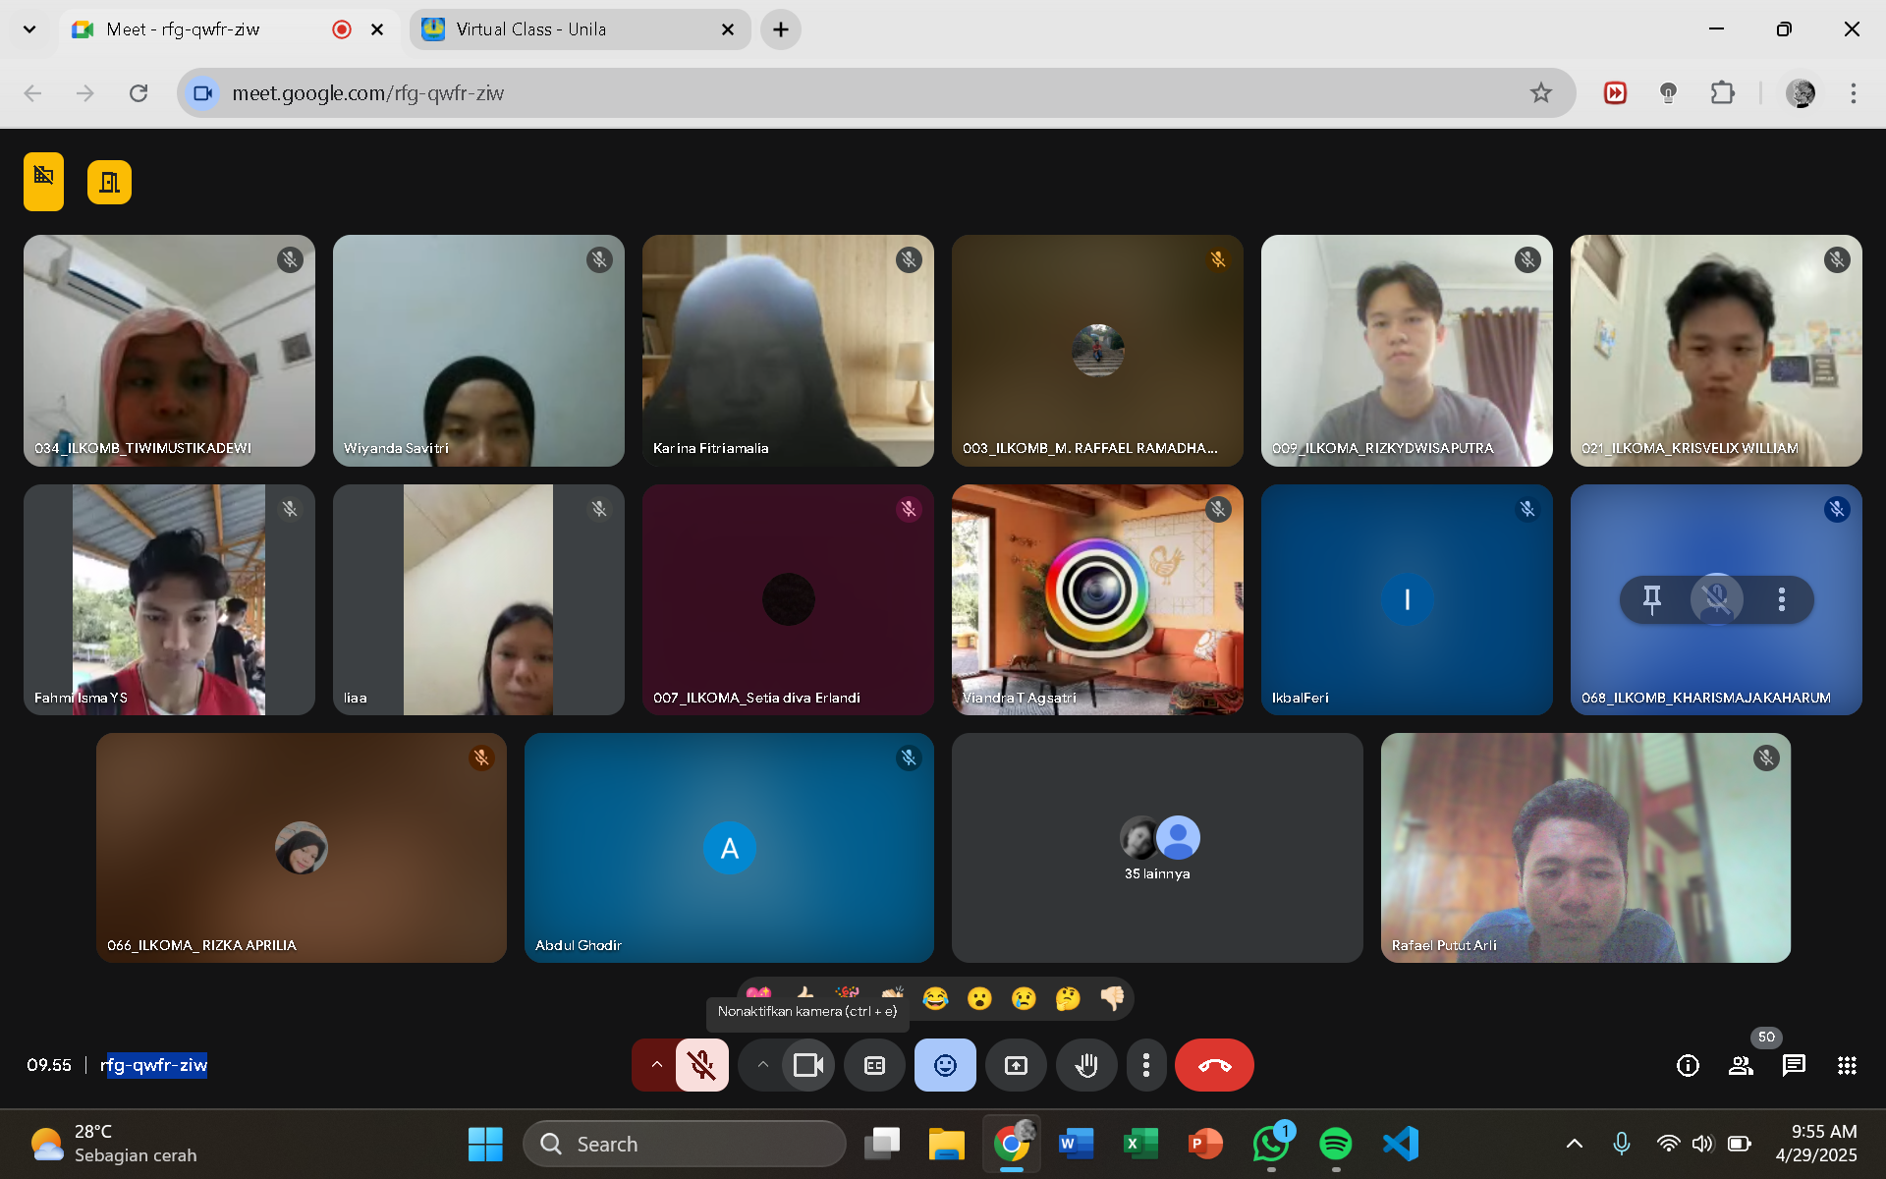Turn off camera with video button
Screen dimensions: 1886x1179
pyautogui.click(x=807, y=1065)
